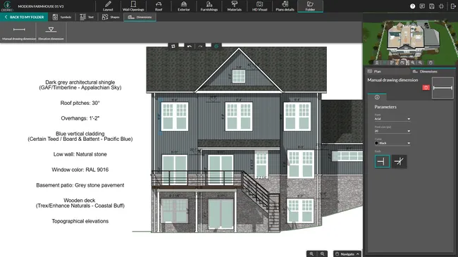This screenshot has width=458, height=257.
Task: Click the Modern Farmhouse 01 V3 project title
Action: [41, 6]
